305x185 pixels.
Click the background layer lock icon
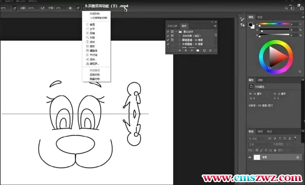pos(297,157)
